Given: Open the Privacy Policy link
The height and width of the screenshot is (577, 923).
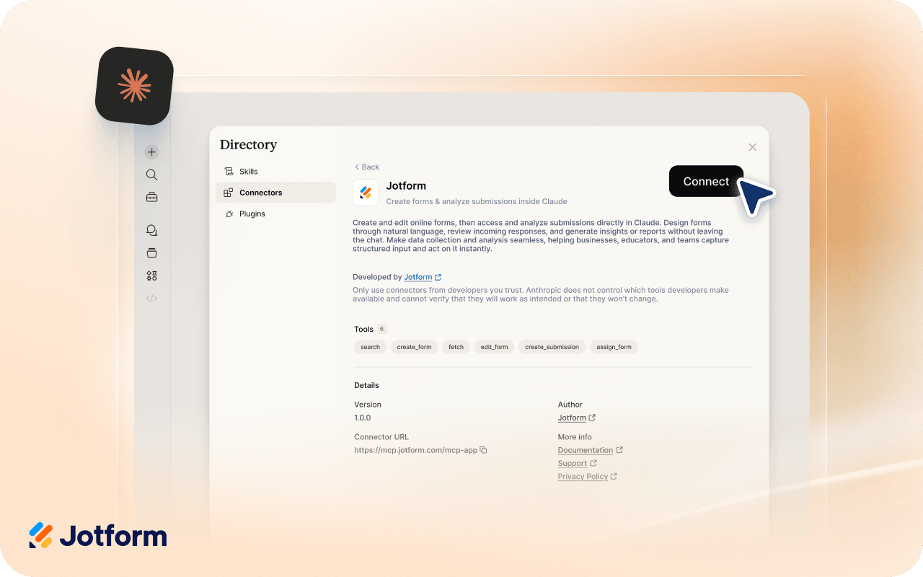Looking at the screenshot, I should 583,477.
